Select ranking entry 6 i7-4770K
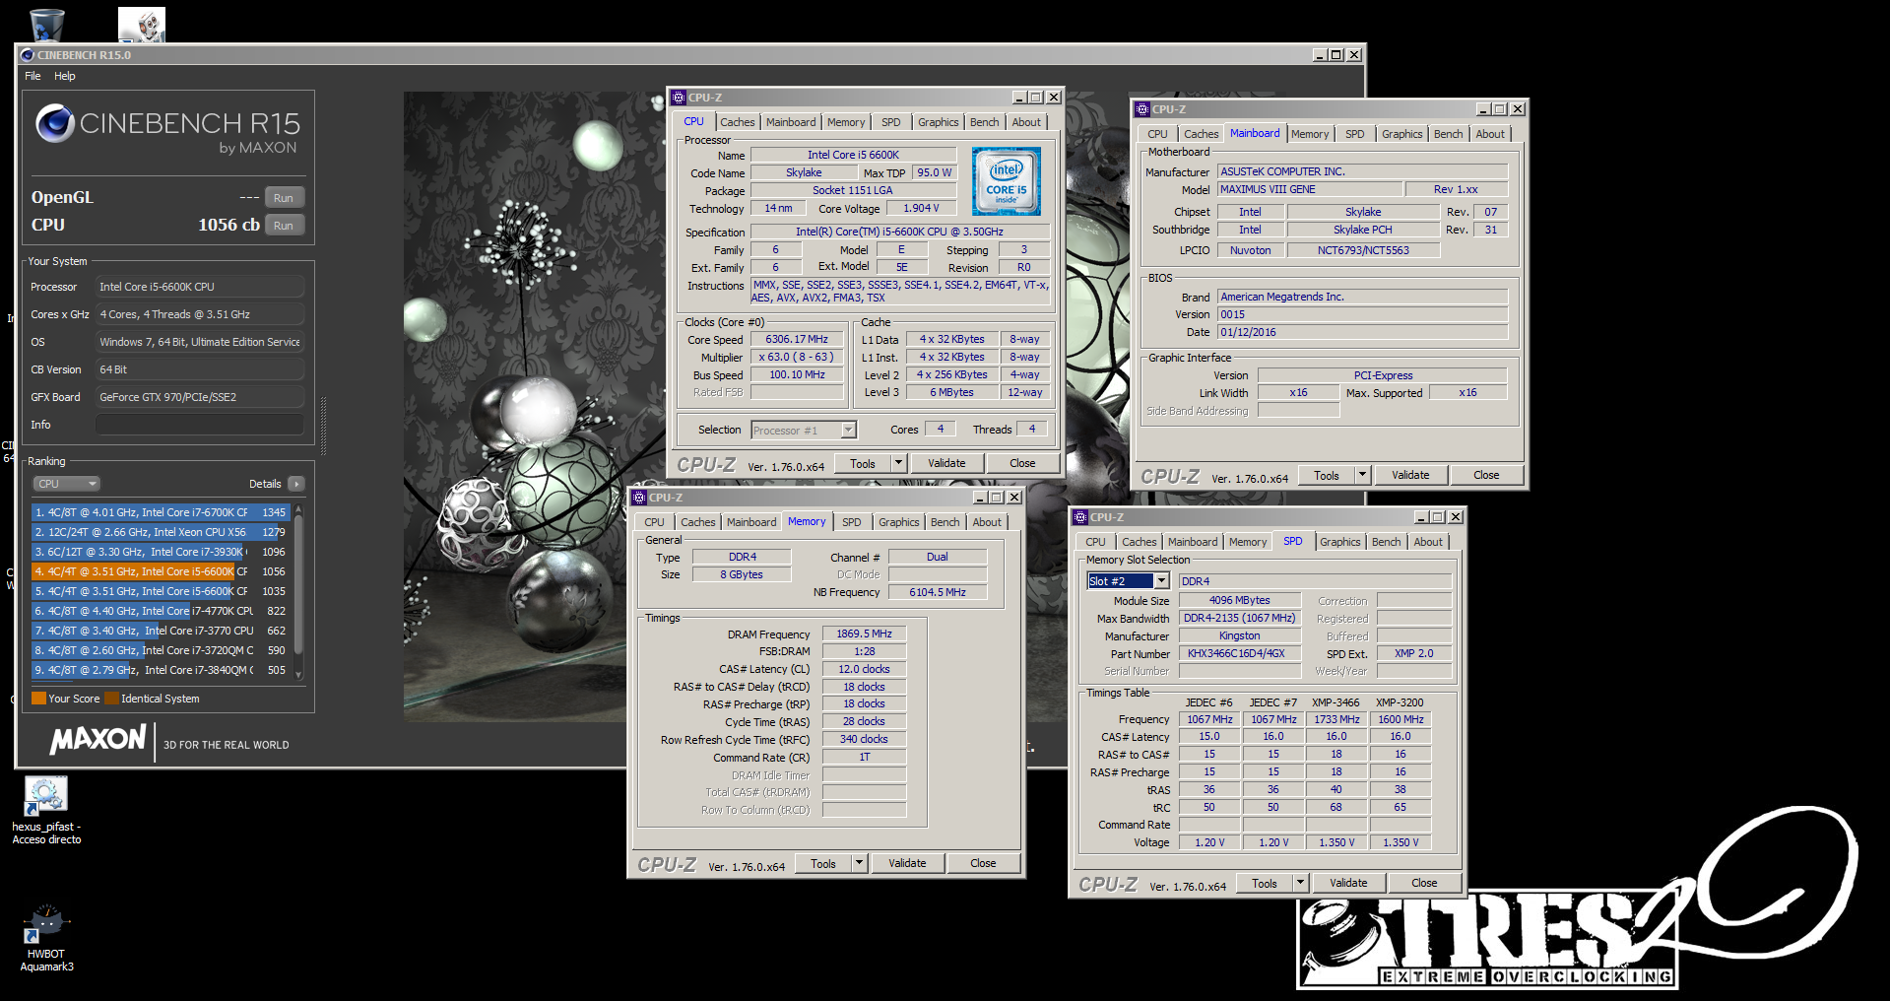The height and width of the screenshot is (1001, 1890). tap(161, 611)
